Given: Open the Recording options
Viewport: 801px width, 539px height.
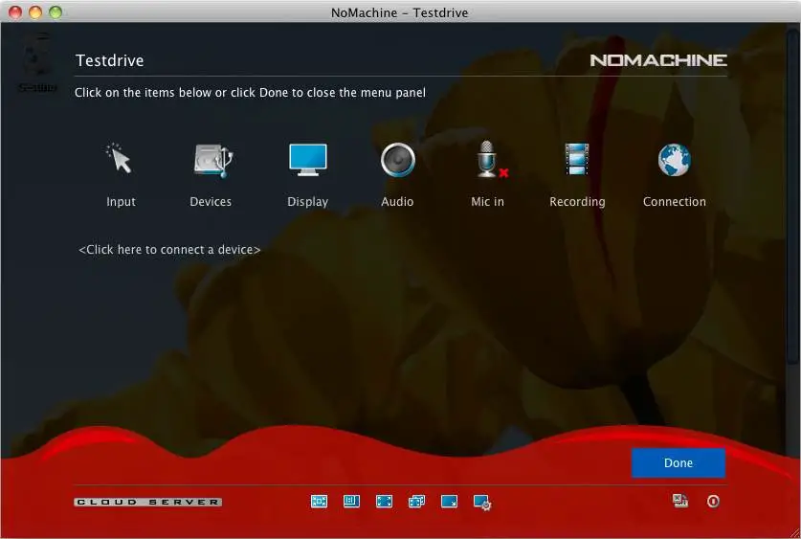Looking at the screenshot, I should coord(577,175).
